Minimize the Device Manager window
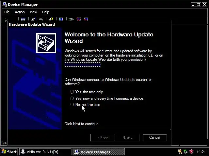The image size is (209, 156). [x=193, y=5]
